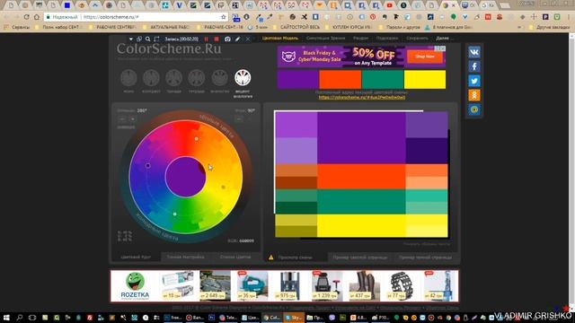Click the recorder magnifier icon
The width and height of the screenshot is (575, 323).
coord(147,39)
